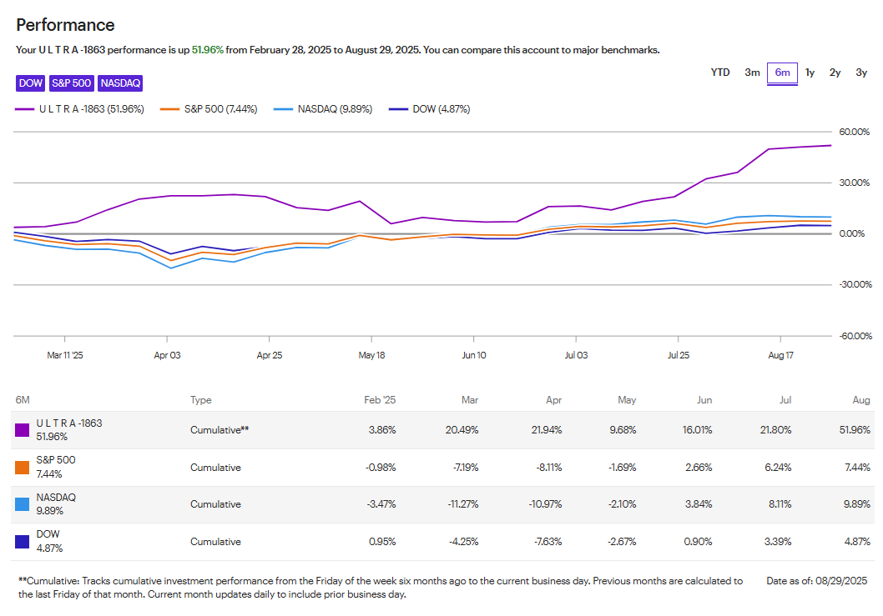Image resolution: width=883 pixels, height=616 pixels.
Task: Click the blue NASDAQ table swatch
Action: pos(23,504)
